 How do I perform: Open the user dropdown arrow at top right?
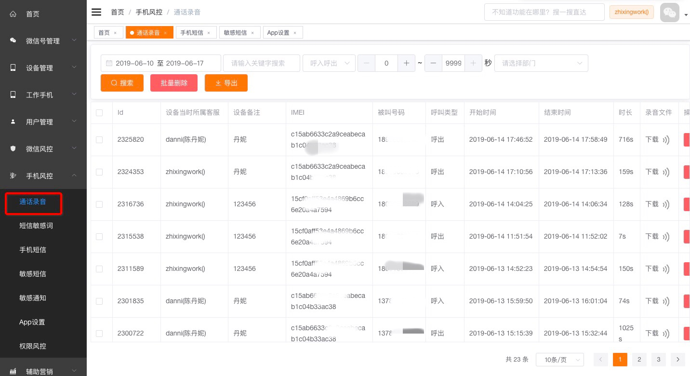[x=686, y=15]
